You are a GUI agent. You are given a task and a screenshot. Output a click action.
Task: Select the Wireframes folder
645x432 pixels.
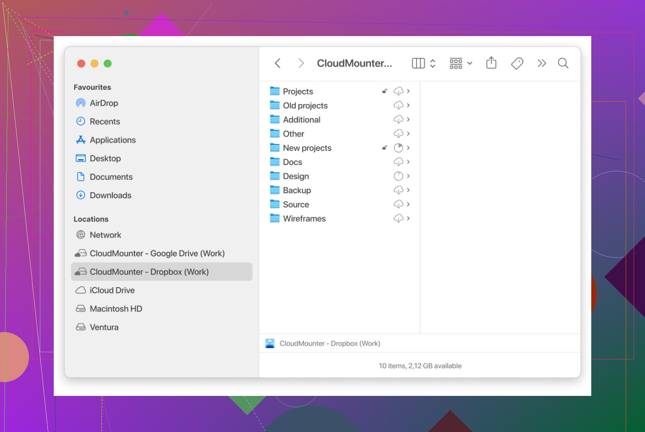point(339,218)
